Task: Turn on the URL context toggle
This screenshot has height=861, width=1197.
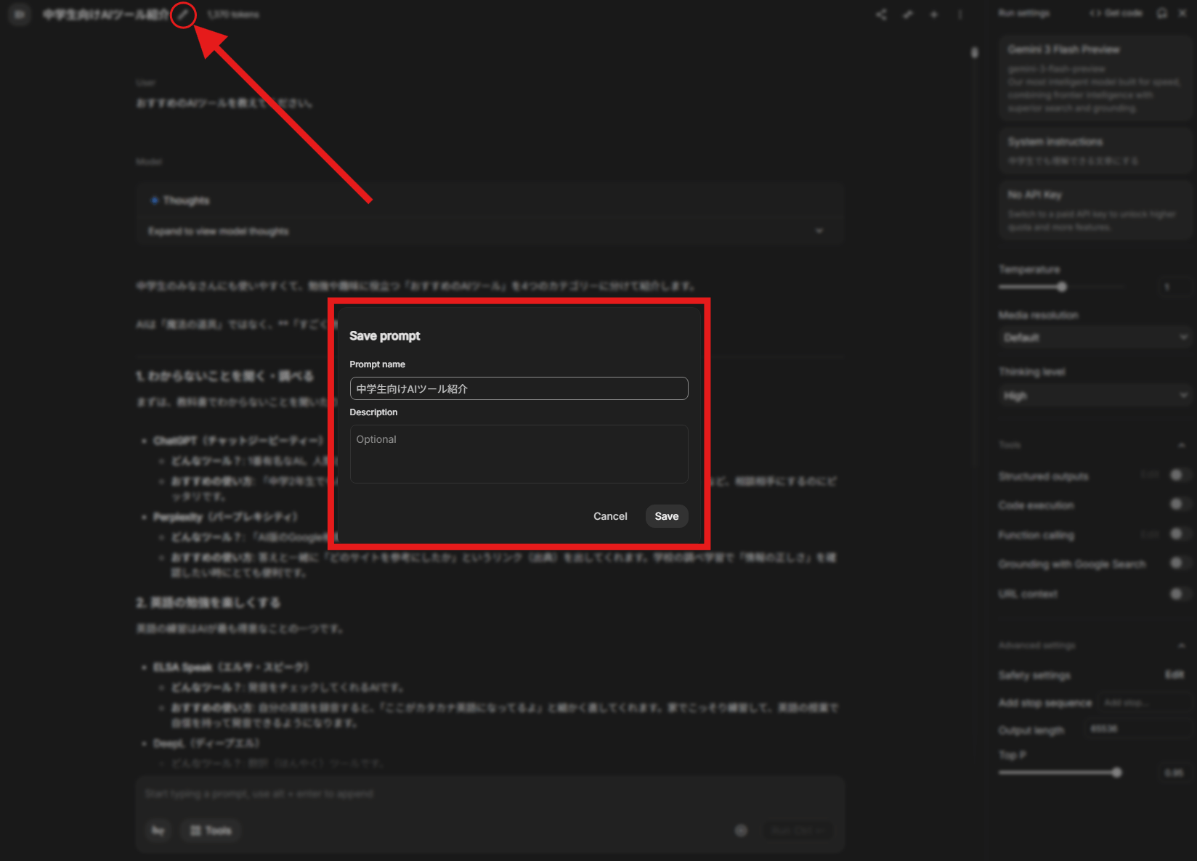Action: tap(1177, 594)
